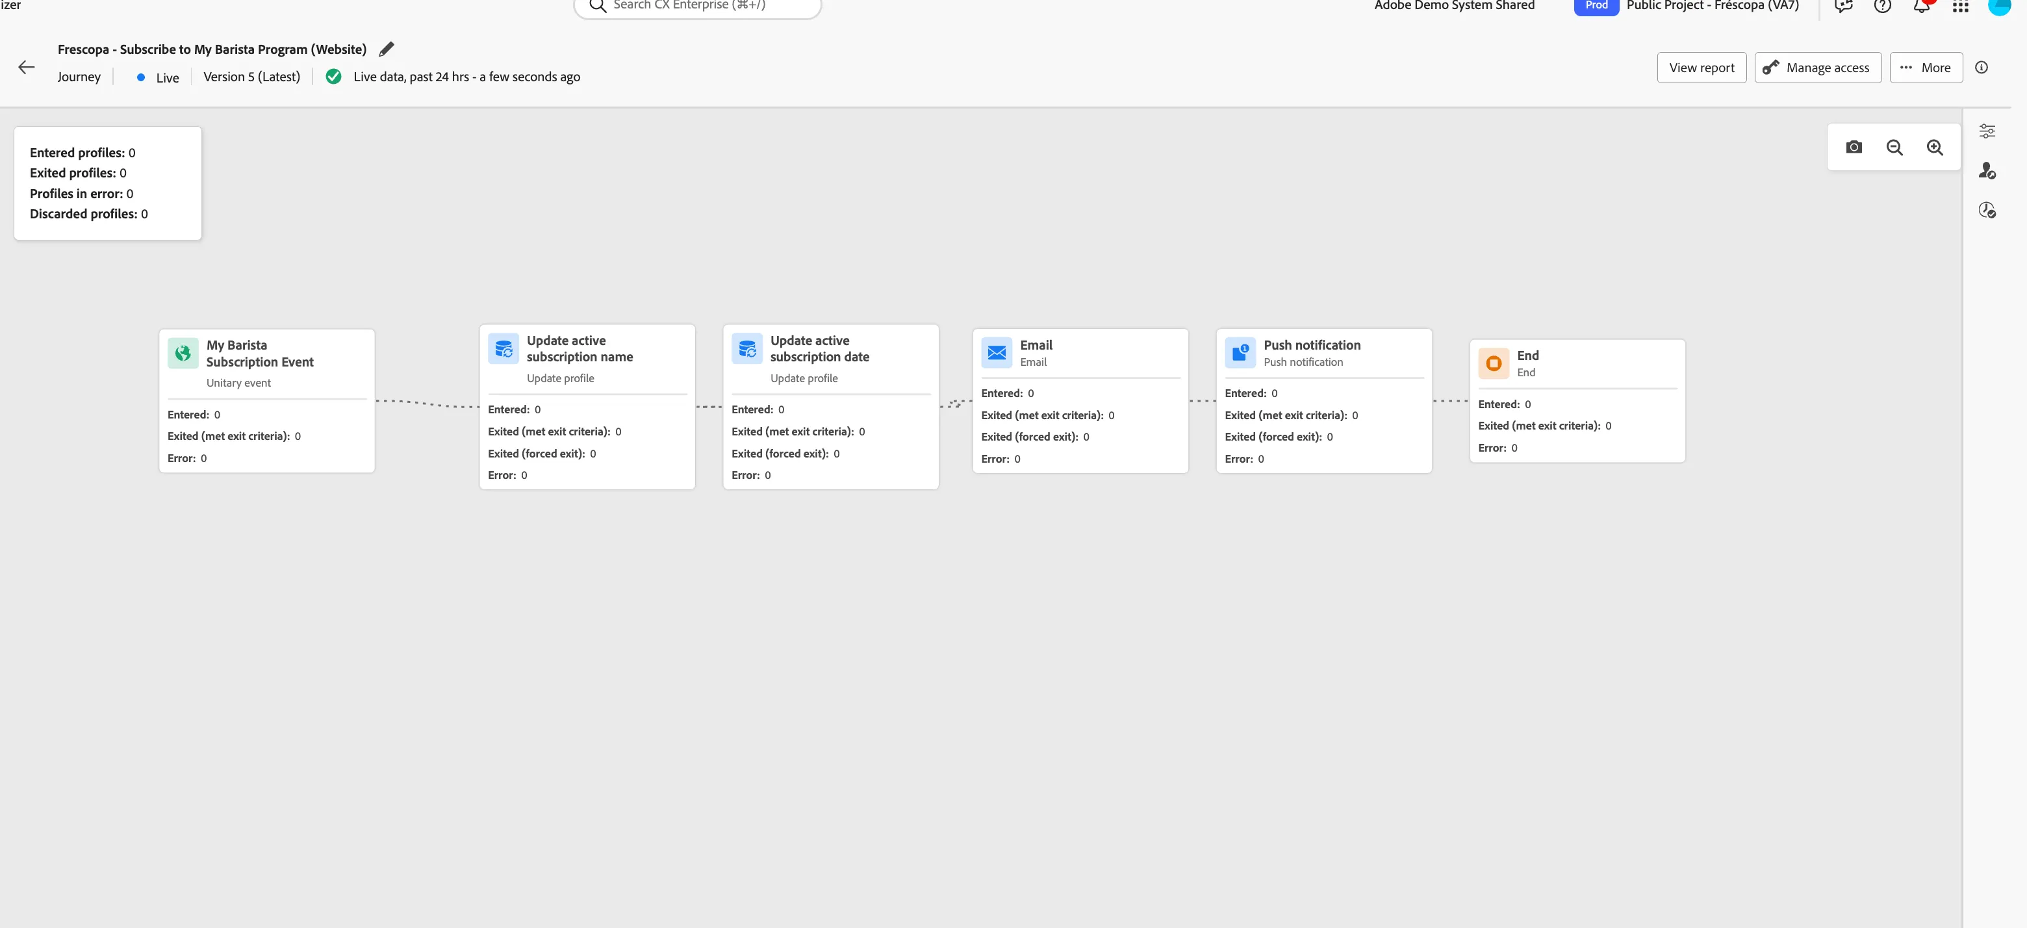This screenshot has width=2027, height=928.
Task: Click the journey title Frescopa - Subscribe text
Action: pyautogui.click(x=212, y=49)
